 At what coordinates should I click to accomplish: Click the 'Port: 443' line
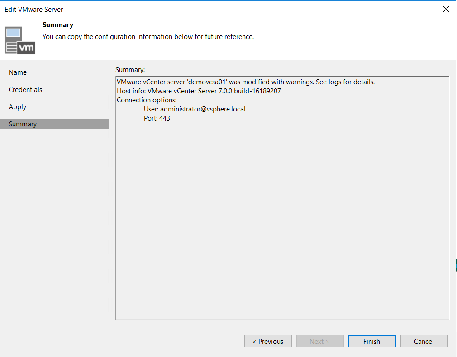point(157,118)
